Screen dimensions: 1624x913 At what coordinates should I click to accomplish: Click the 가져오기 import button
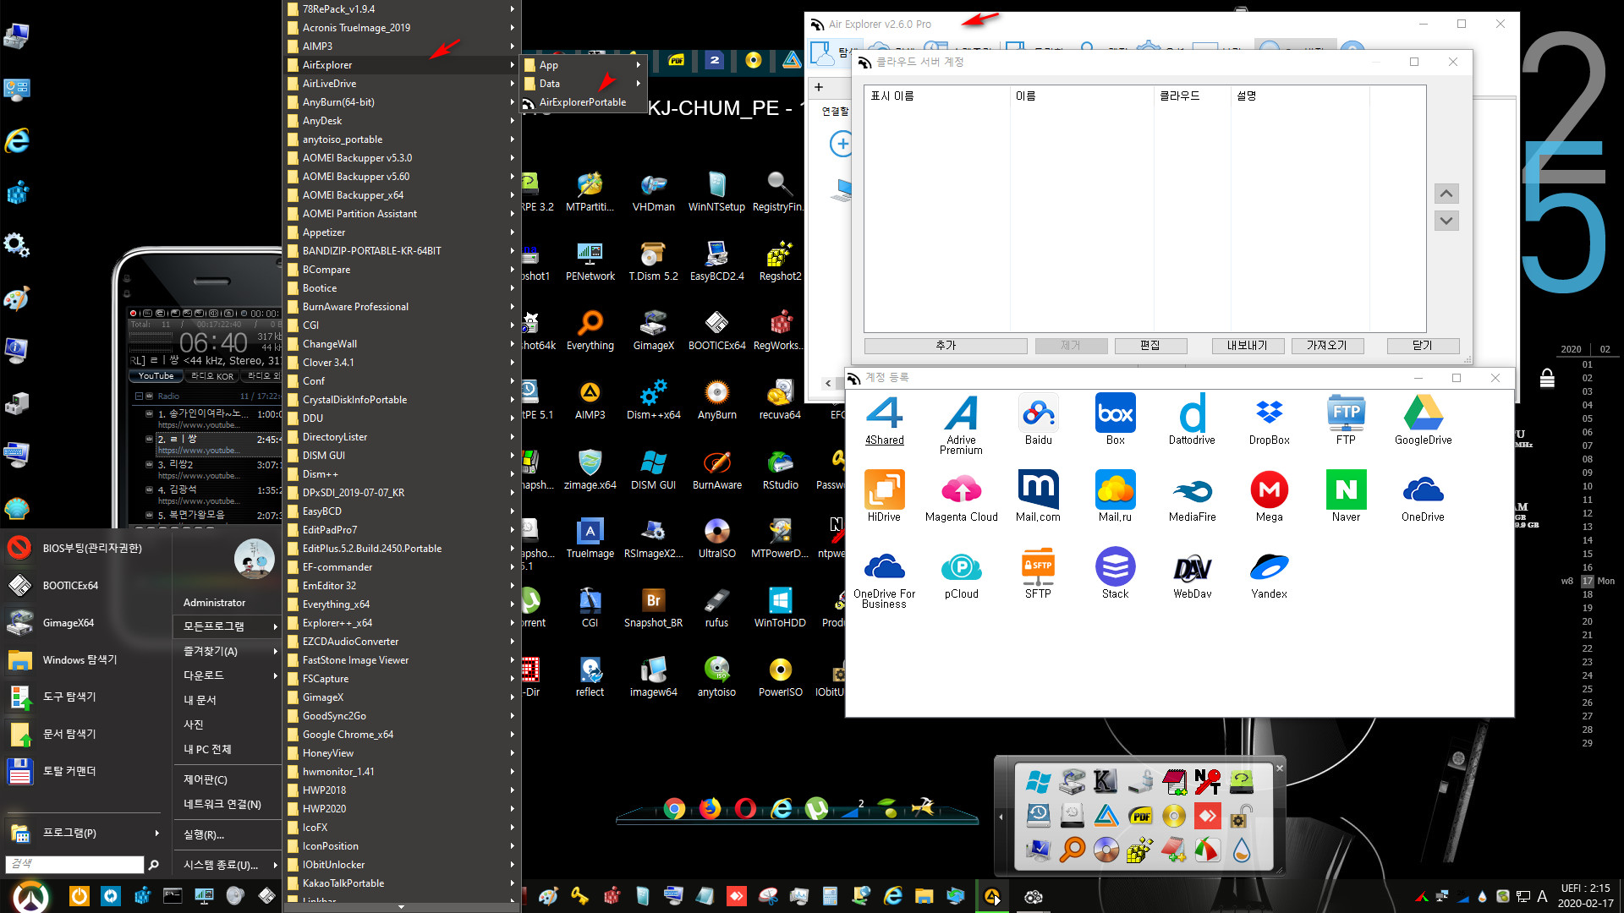(1327, 346)
